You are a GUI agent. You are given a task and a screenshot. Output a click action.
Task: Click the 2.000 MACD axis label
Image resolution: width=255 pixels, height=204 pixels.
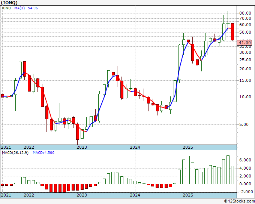coord(245,176)
